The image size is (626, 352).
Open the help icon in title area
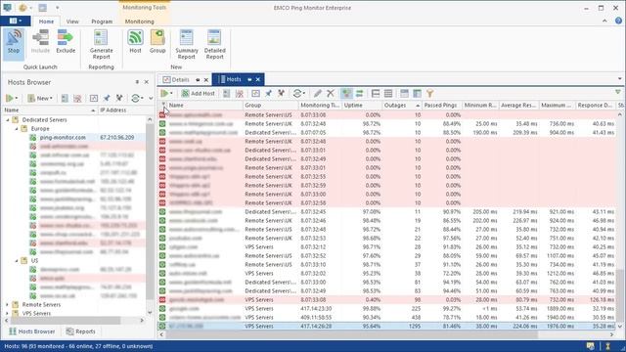pyautogui.click(x=618, y=21)
